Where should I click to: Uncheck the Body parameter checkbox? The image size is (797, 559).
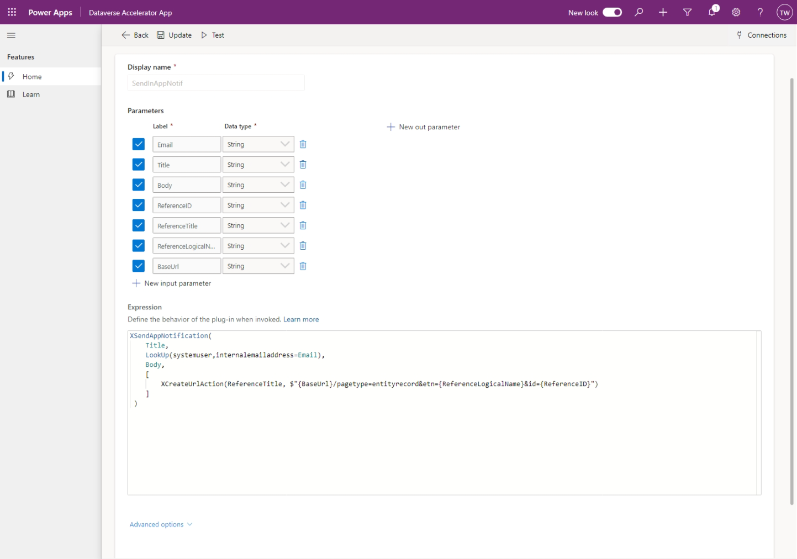coord(139,185)
